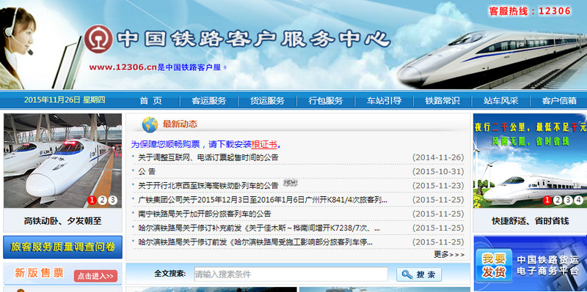
Task: Select slide 1 dot on right ad carousel
Action: point(547,201)
